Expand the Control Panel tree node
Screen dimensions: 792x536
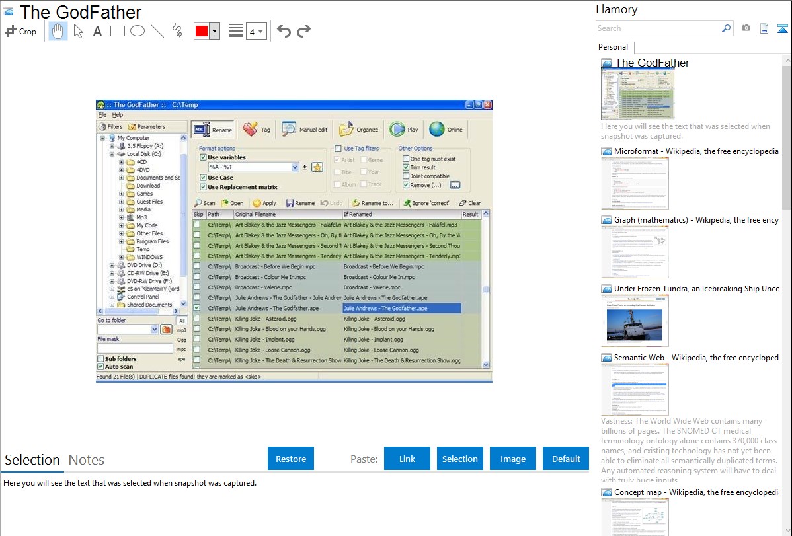pyautogui.click(x=112, y=297)
